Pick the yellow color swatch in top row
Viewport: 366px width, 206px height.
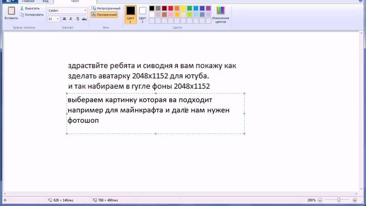[183, 9]
